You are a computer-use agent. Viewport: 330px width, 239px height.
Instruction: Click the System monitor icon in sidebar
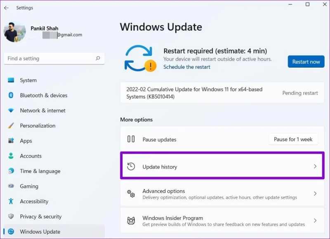pos(11,80)
